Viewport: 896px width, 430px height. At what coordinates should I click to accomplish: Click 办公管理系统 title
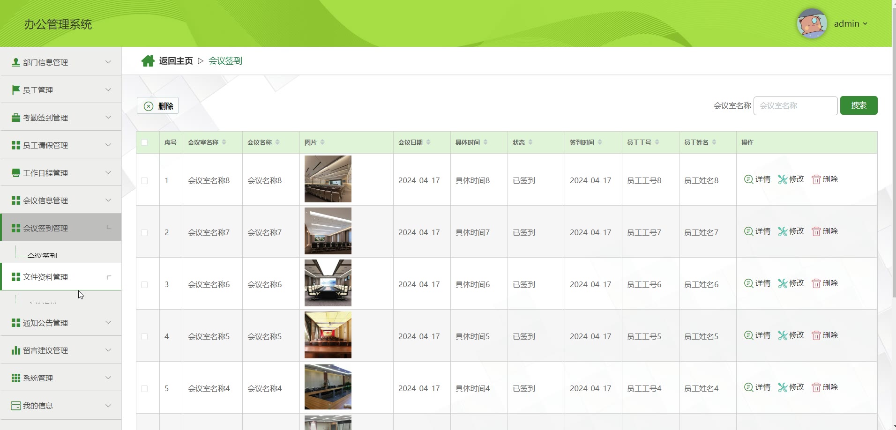[x=58, y=24]
